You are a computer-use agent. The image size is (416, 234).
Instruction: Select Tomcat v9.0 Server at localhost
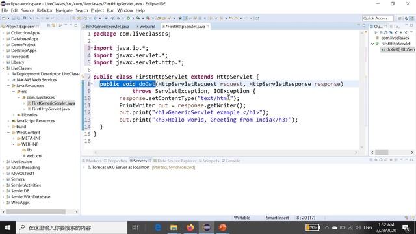121,168
